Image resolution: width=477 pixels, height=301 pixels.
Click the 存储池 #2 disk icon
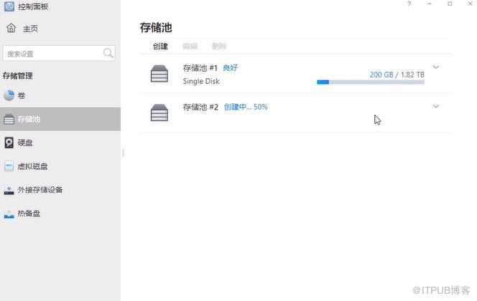(x=159, y=113)
